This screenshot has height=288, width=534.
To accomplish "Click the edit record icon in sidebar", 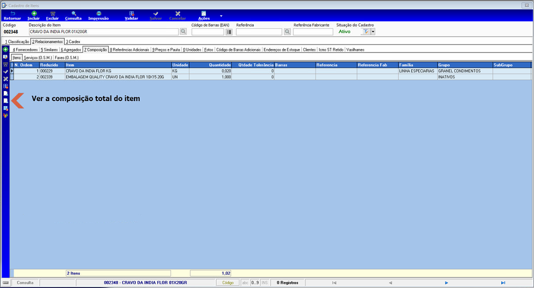I will coord(5,57).
